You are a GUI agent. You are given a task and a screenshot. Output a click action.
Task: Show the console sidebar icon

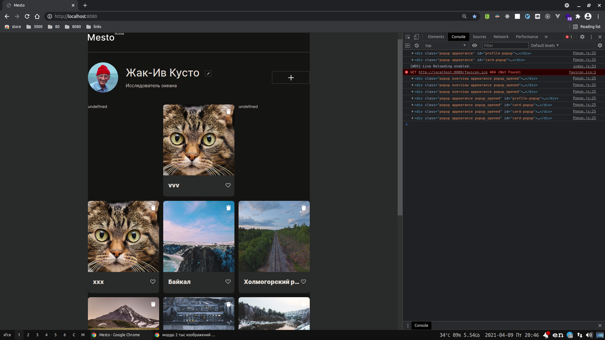point(408,45)
